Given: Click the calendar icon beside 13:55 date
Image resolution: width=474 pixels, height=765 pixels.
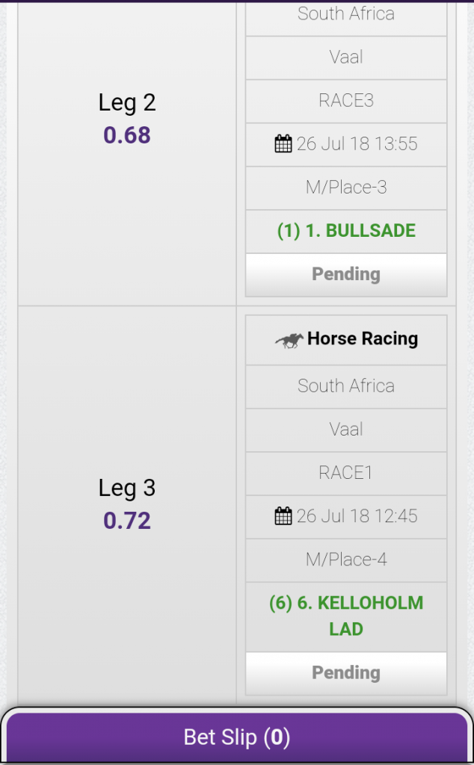Looking at the screenshot, I should pyautogui.click(x=283, y=144).
